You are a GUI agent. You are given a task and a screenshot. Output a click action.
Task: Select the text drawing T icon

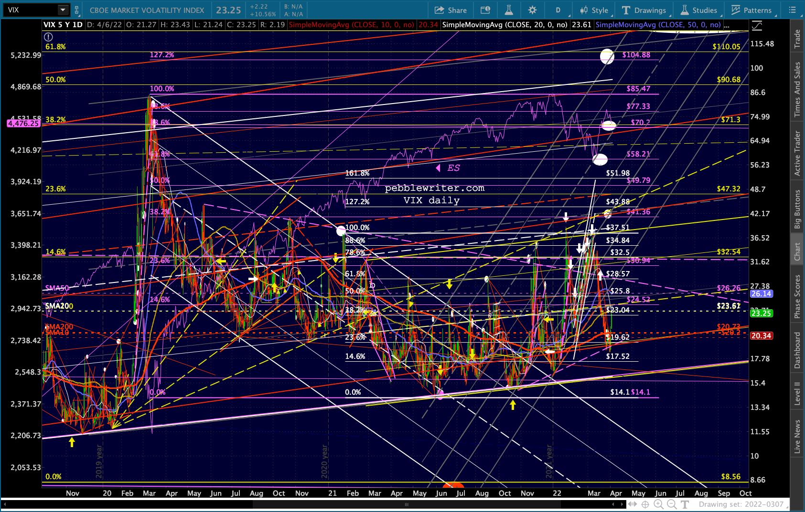click(685, 504)
